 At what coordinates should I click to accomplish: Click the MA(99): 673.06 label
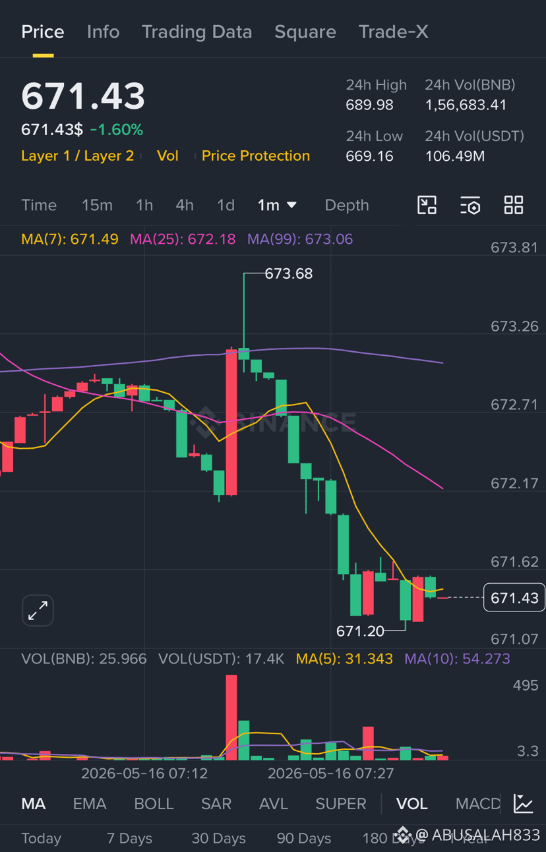pos(300,239)
